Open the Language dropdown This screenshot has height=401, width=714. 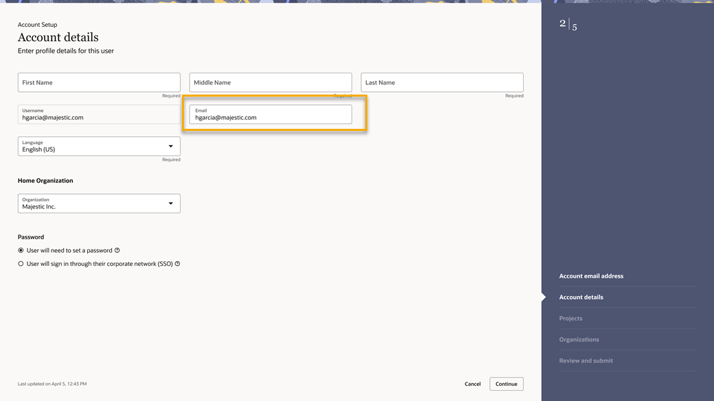pos(99,146)
